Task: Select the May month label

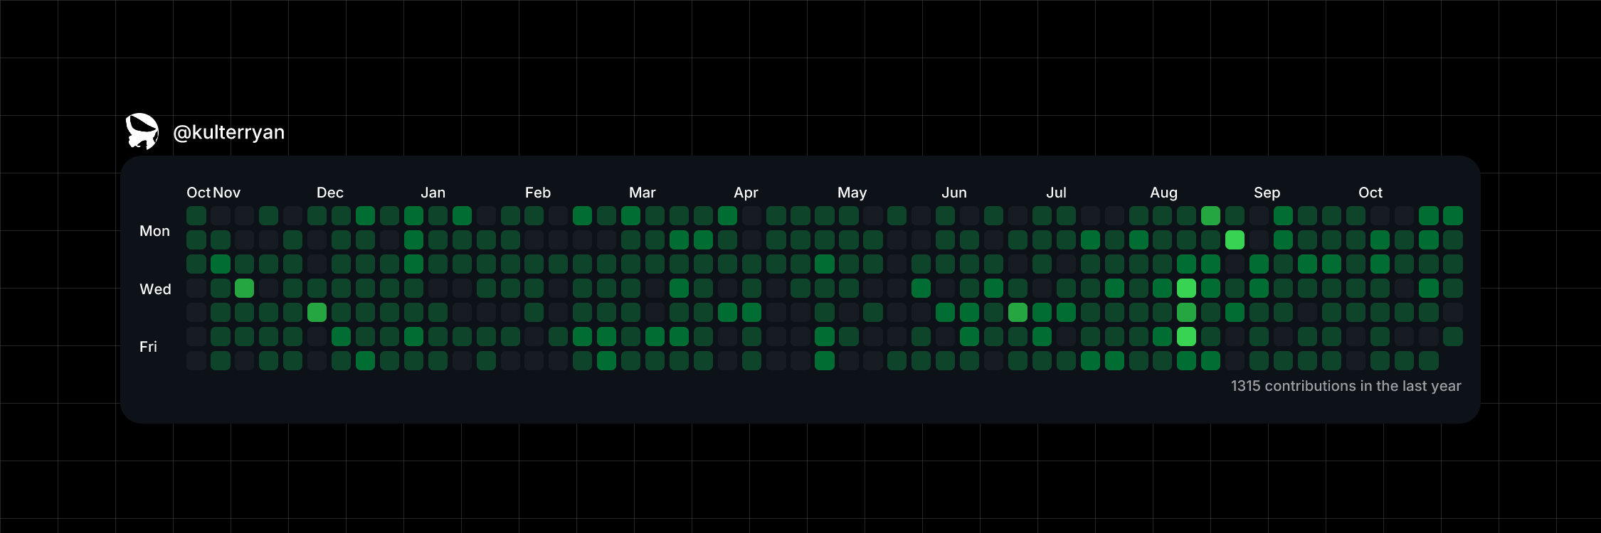Action: coord(852,193)
